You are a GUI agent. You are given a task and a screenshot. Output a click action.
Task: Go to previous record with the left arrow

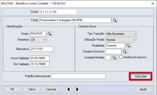(69, 89)
